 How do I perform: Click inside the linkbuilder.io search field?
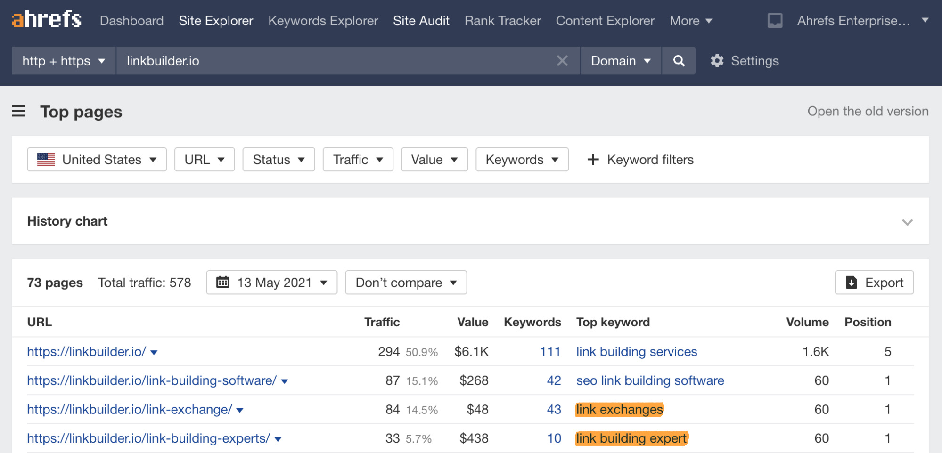(x=330, y=61)
